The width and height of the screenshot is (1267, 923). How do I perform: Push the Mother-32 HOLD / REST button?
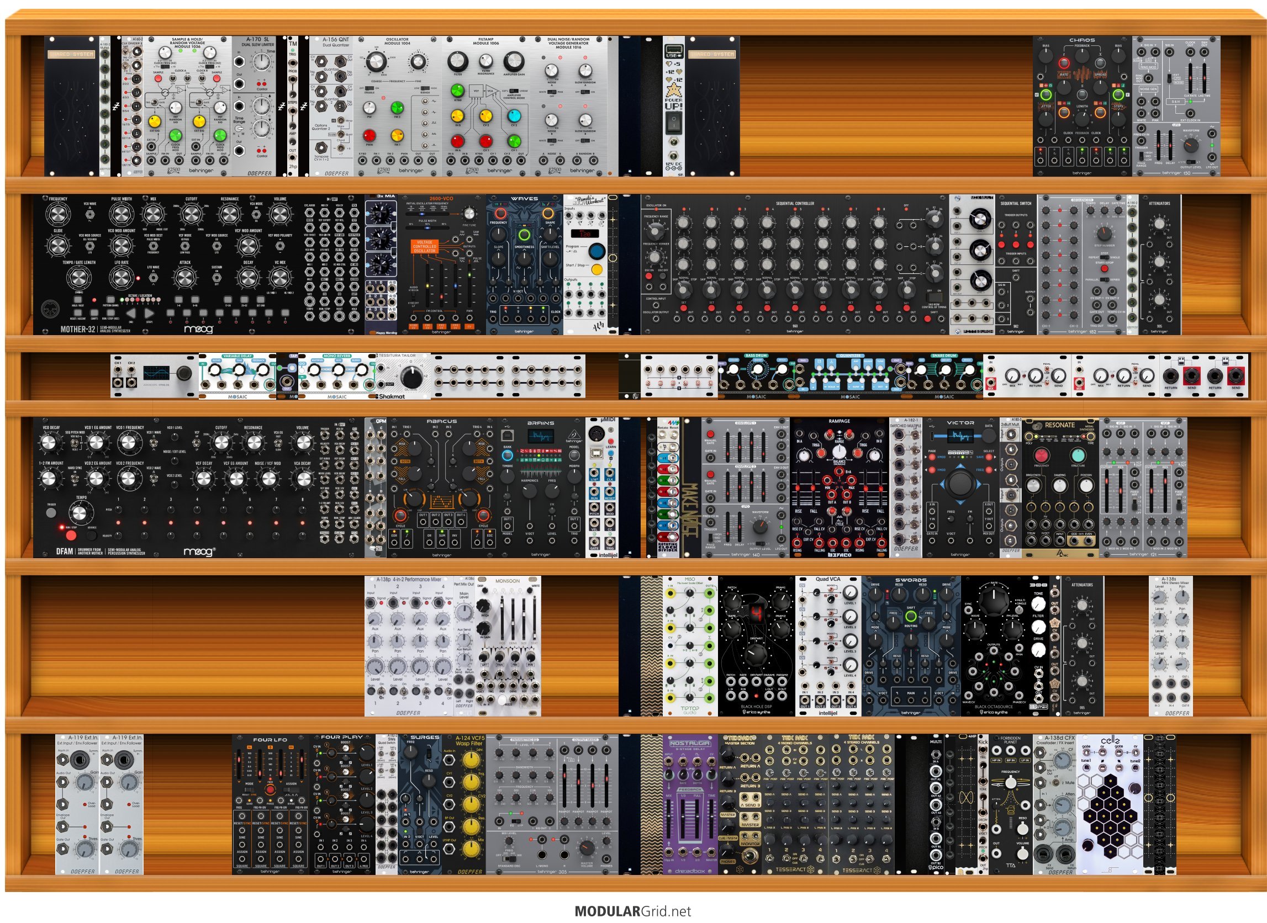(x=78, y=300)
